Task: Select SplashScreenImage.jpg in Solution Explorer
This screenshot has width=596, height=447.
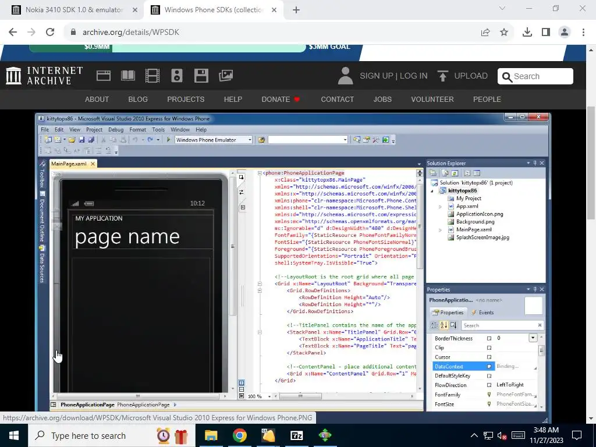Action: (x=483, y=237)
